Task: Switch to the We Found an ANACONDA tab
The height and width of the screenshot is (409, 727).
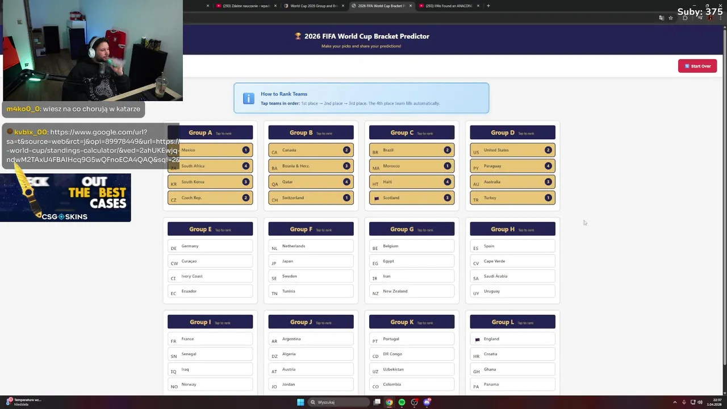Action: 449,6
